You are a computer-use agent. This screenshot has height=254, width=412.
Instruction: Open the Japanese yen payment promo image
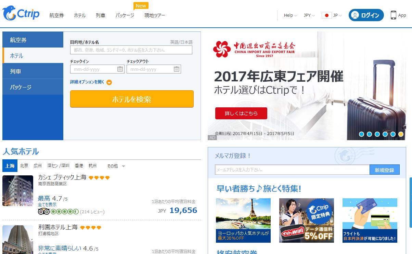click(x=370, y=220)
